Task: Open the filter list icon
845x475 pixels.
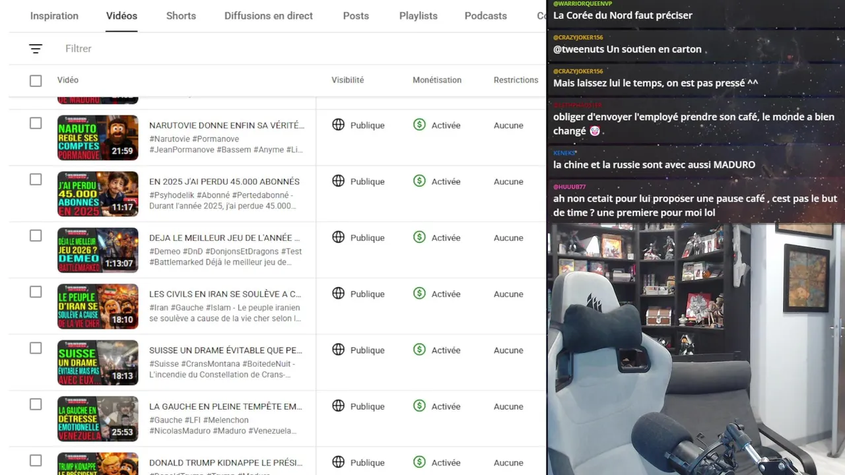Action: click(36, 49)
